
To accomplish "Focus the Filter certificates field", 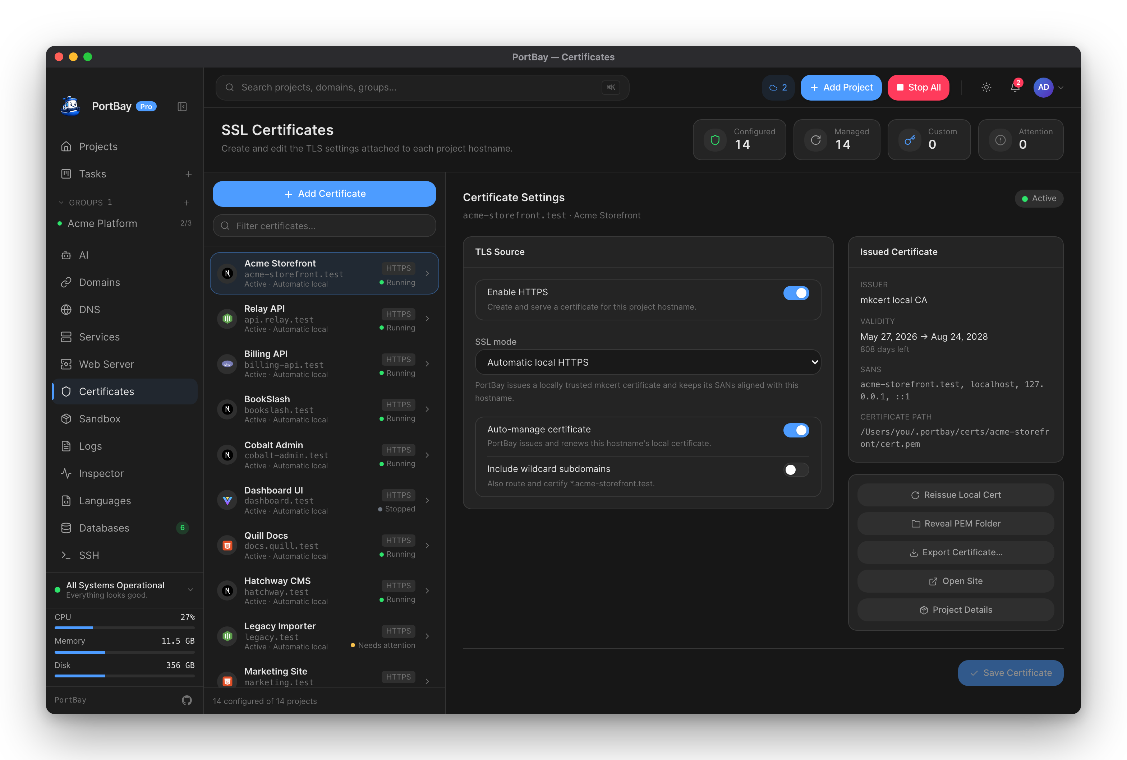I will click(324, 226).
